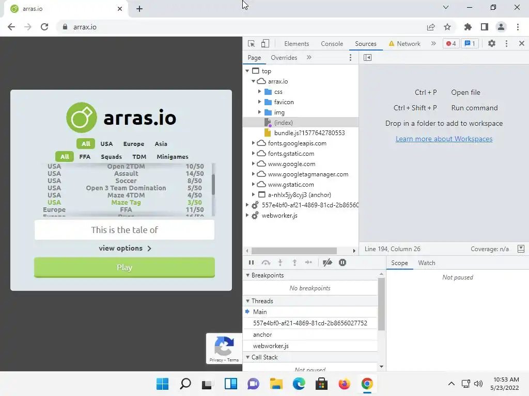
Task: Open view options in game menu
Action: click(125, 248)
